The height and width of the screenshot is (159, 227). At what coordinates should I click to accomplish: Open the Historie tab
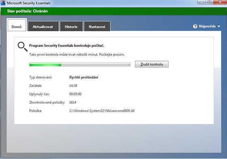(x=71, y=26)
